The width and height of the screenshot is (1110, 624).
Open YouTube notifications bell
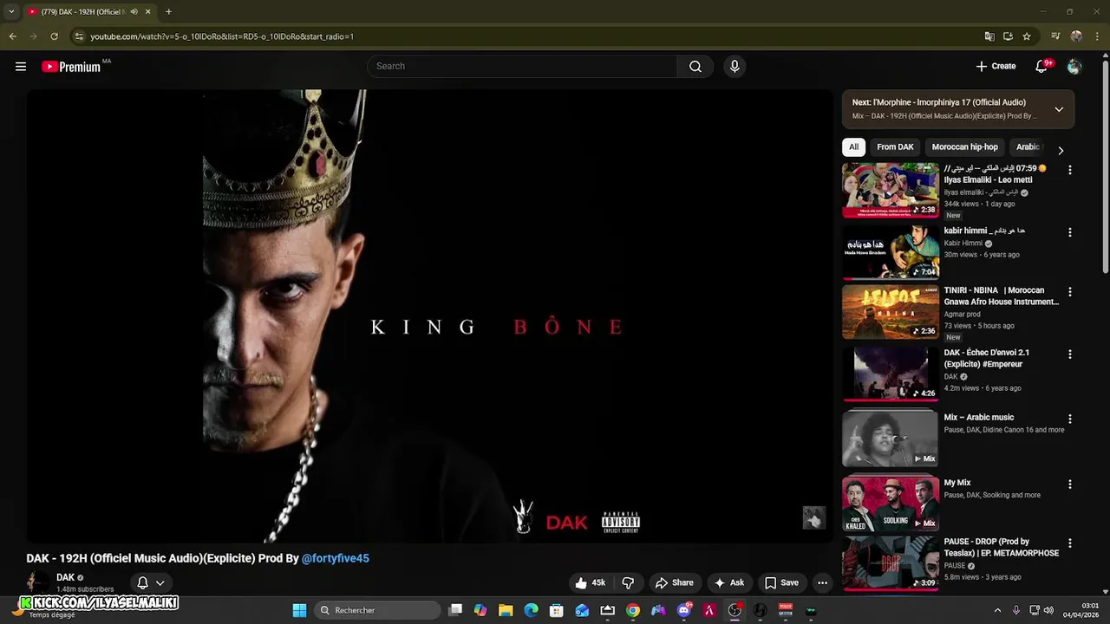point(1041,67)
